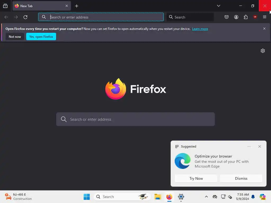Click the Windows taskbar Search box
The height and width of the screenshot is (203, 271).
coord(122,197)
